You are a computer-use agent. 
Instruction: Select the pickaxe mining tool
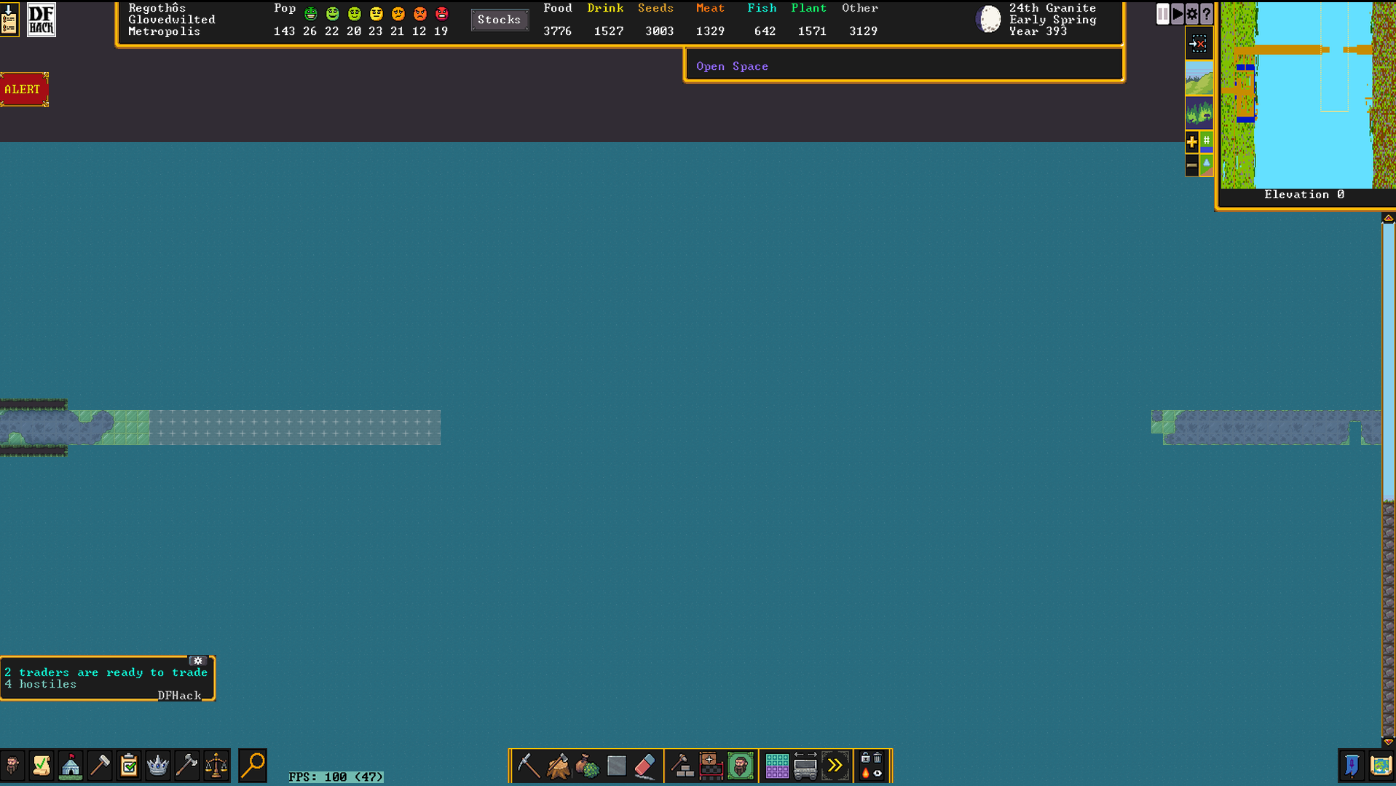529,766
